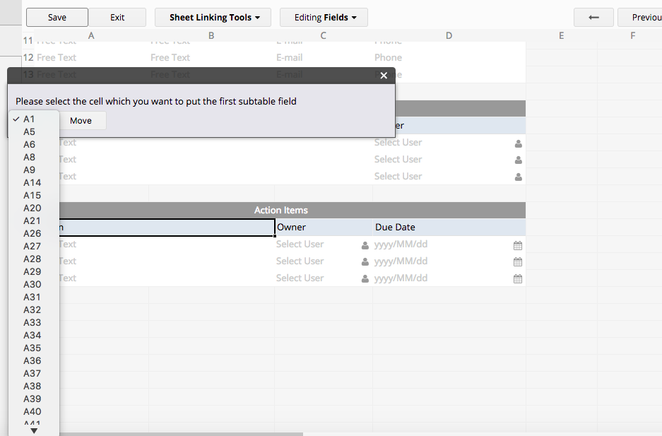Viewport: 662px width, 436px height.
Task: Select option A40 in the list
Action: (x=34, y=411)
